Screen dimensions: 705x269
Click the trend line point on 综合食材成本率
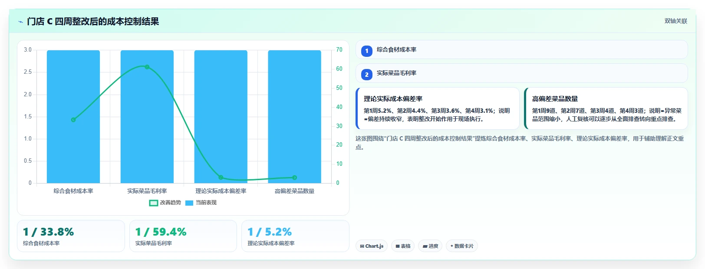73,120
